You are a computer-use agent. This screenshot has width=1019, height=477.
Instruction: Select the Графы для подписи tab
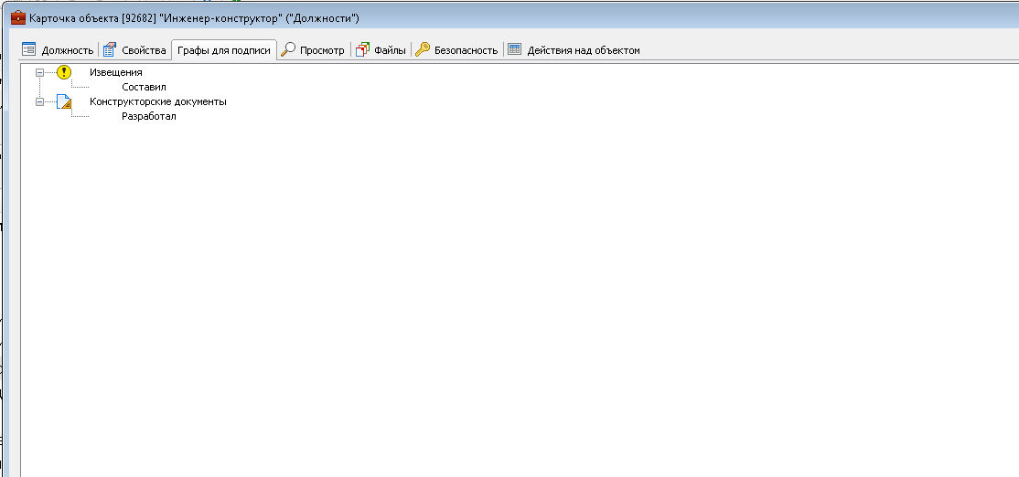tap(223, 50)
